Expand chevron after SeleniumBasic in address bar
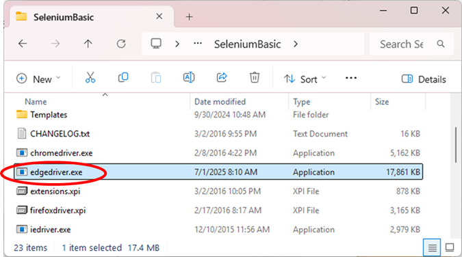This screenshot has width=462, height=257. point(296,44)
